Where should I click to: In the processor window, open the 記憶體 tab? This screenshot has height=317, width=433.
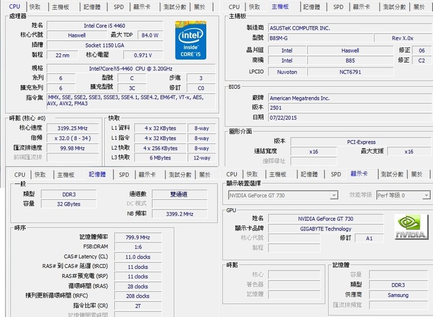coord(92,7)
